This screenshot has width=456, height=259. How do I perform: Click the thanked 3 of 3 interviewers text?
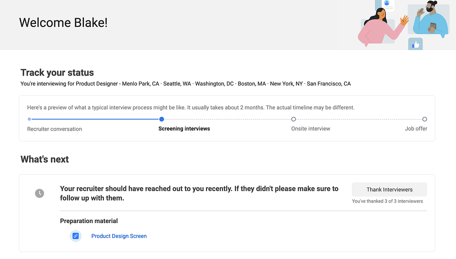click(388, 201)
